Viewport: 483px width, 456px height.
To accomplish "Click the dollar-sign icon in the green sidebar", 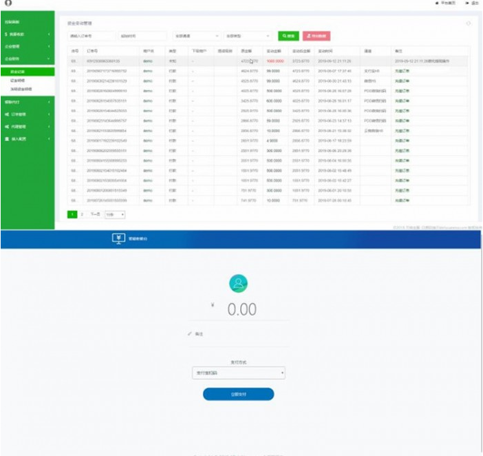I will tap(6, 34).
